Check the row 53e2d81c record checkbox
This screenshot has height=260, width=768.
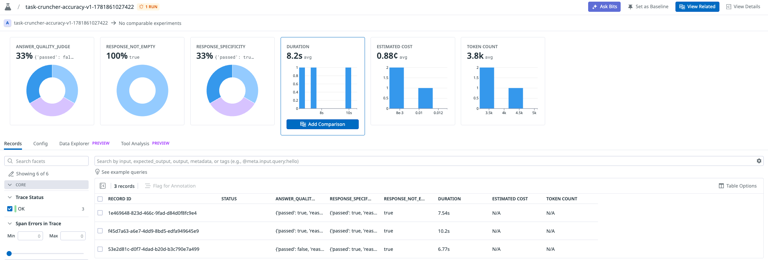tap(100, 249)
